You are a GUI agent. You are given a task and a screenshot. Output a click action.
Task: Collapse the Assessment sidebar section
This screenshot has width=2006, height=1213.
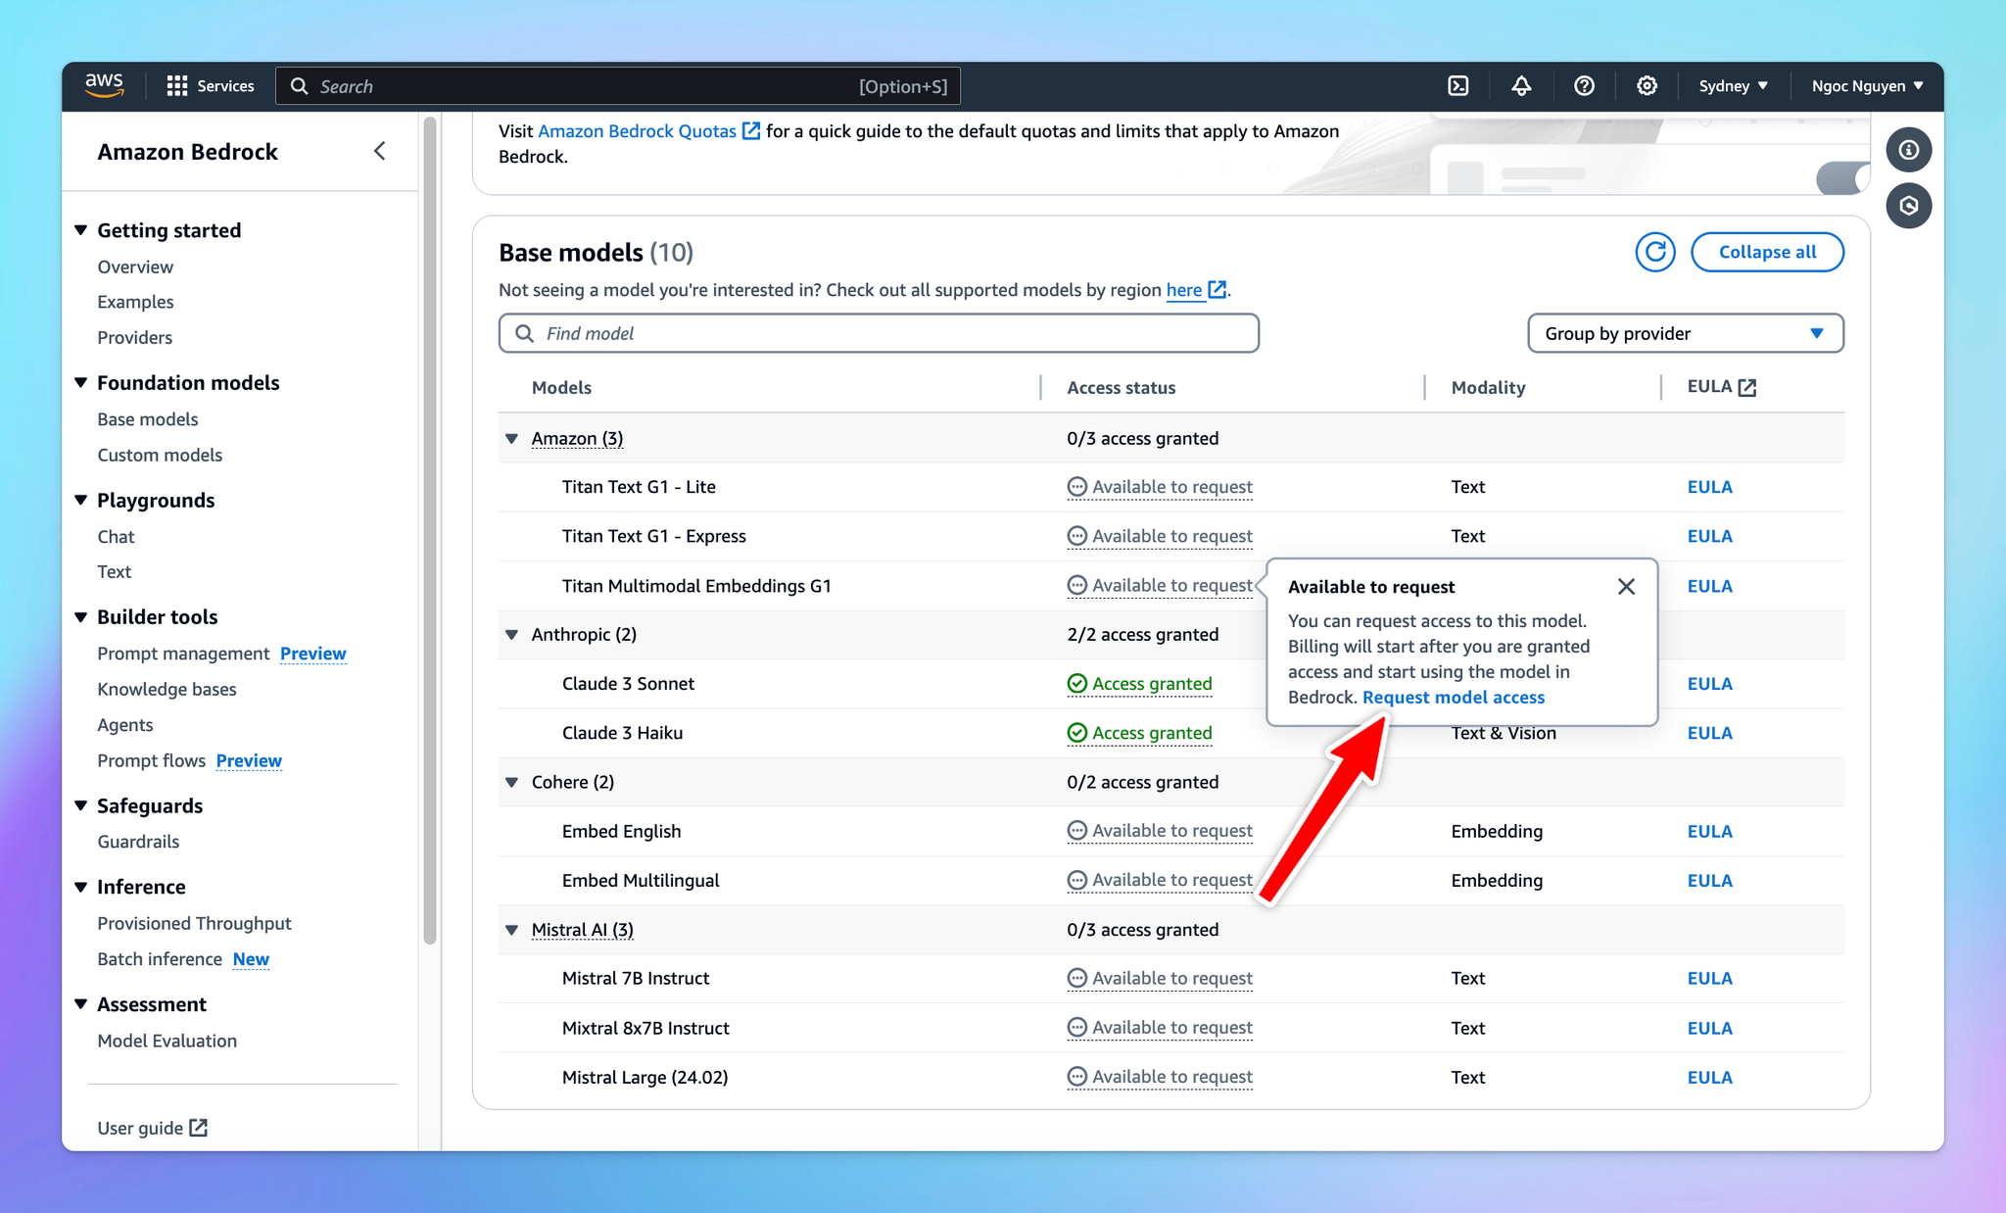click(x=81, y=1004)
